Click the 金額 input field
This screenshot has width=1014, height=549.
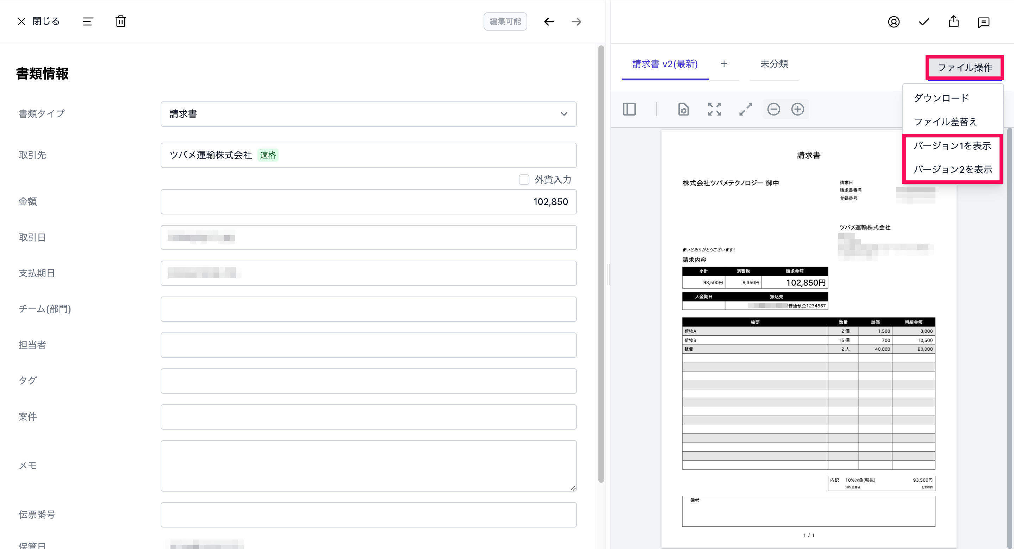[368, 202]
